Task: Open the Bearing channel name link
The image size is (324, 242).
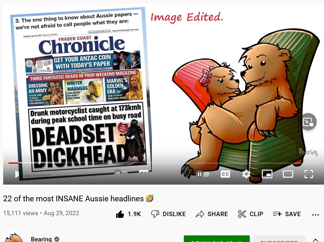Action: pos(41,239)
